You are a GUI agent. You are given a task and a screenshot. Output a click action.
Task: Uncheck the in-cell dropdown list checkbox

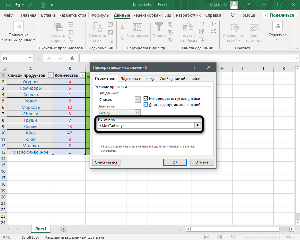(146, 105)
